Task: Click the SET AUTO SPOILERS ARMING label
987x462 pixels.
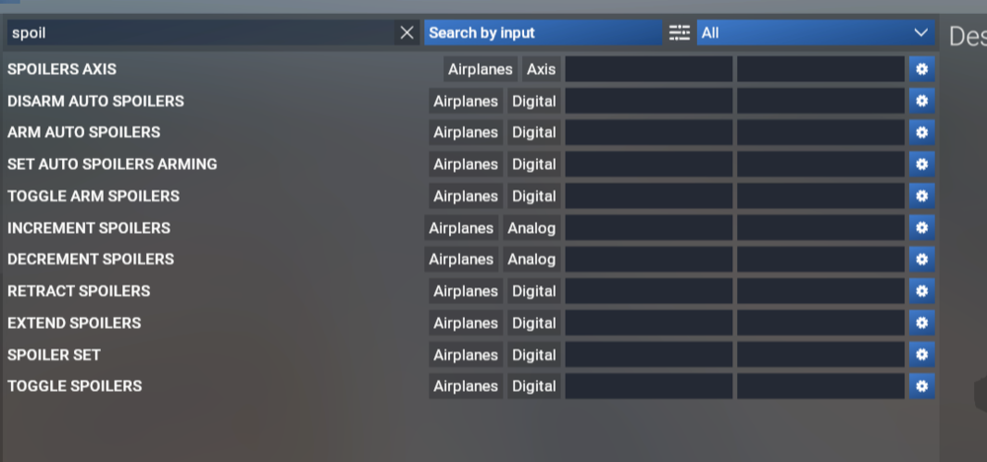Action: 113,164
